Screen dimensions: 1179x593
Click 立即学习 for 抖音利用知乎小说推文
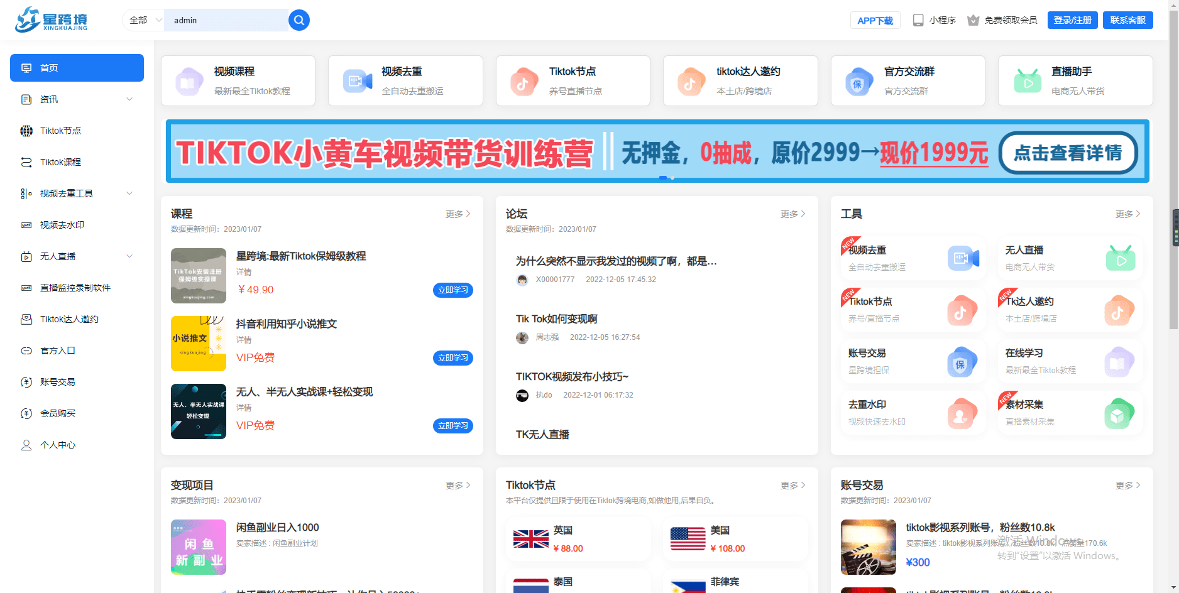[453, 358]
